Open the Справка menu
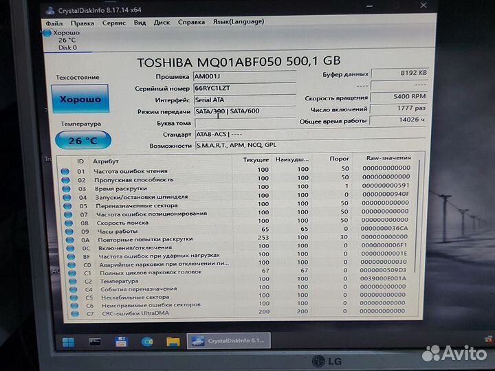Screen dimensions: 495x371 point(191,22)
